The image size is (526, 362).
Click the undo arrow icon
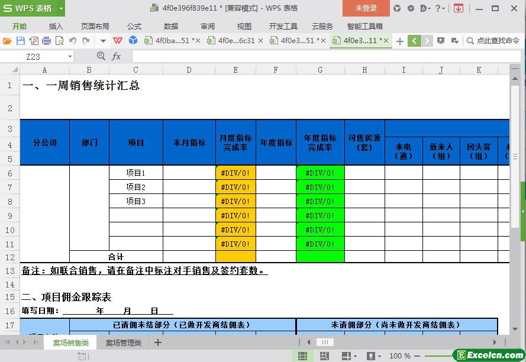click(73, 41)
